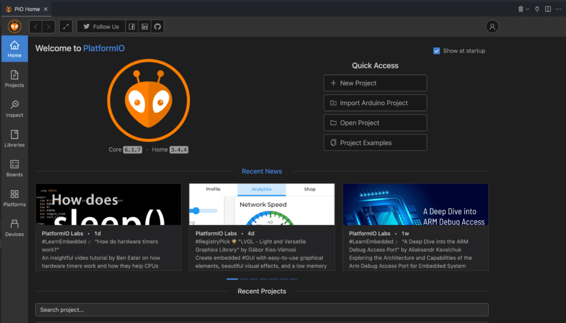Open the Inspect tool in sidebar
The width and height of the screenshot is (566, 323).
(x=14, y=108)
